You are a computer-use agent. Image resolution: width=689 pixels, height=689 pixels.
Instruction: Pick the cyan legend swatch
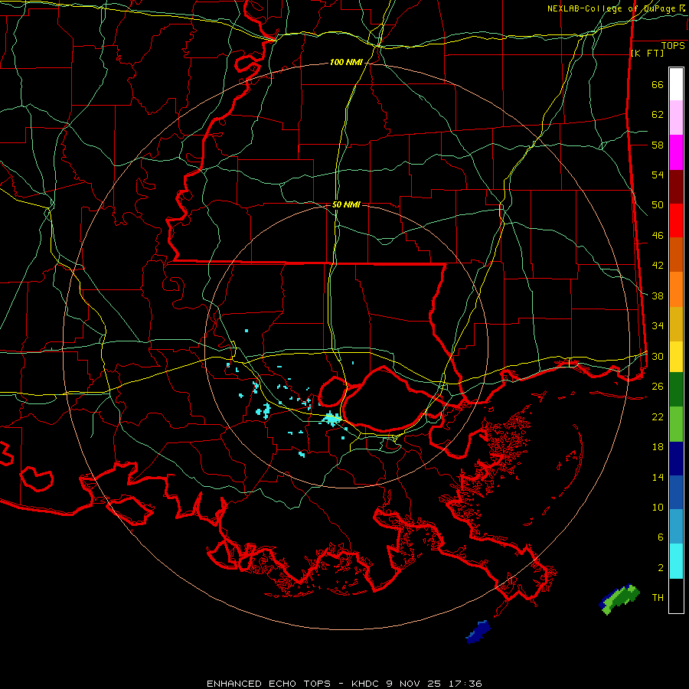coord(676,561)
